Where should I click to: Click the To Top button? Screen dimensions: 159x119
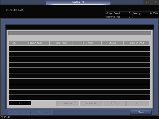coord(114,104)
